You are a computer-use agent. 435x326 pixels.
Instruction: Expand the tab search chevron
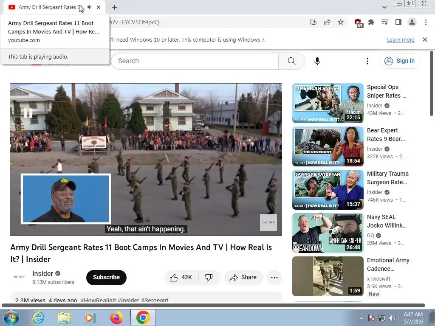tap(384, 7)
